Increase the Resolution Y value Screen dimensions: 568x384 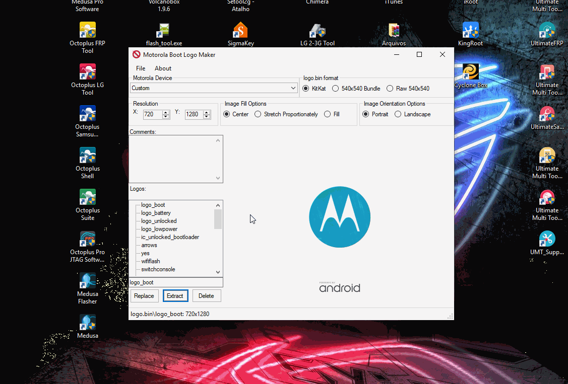tap(207, 112)
